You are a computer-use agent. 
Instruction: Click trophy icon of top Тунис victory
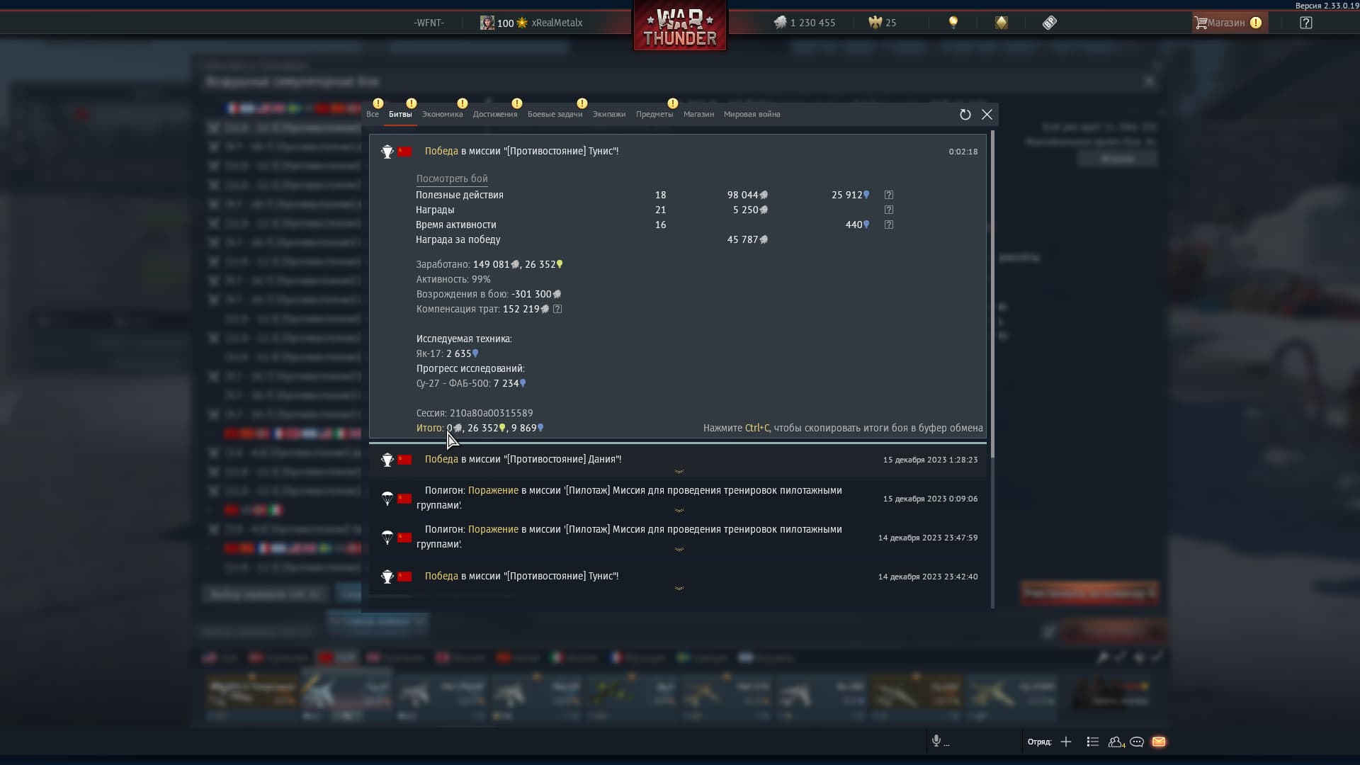[x=387, y=152]
